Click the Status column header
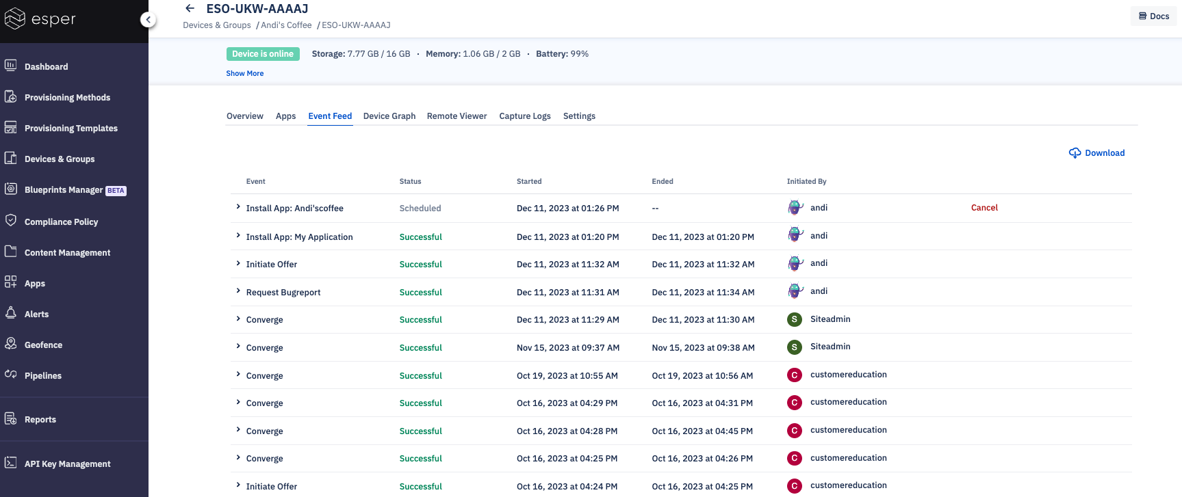This screenshot has width=1182, height=497. (x=411, y=182)
